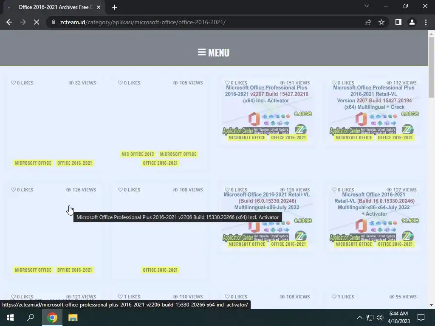The image size is (435, 326).
Task: Click the MIC OFFICE 2013 category tag
Action: click(138, 154)
